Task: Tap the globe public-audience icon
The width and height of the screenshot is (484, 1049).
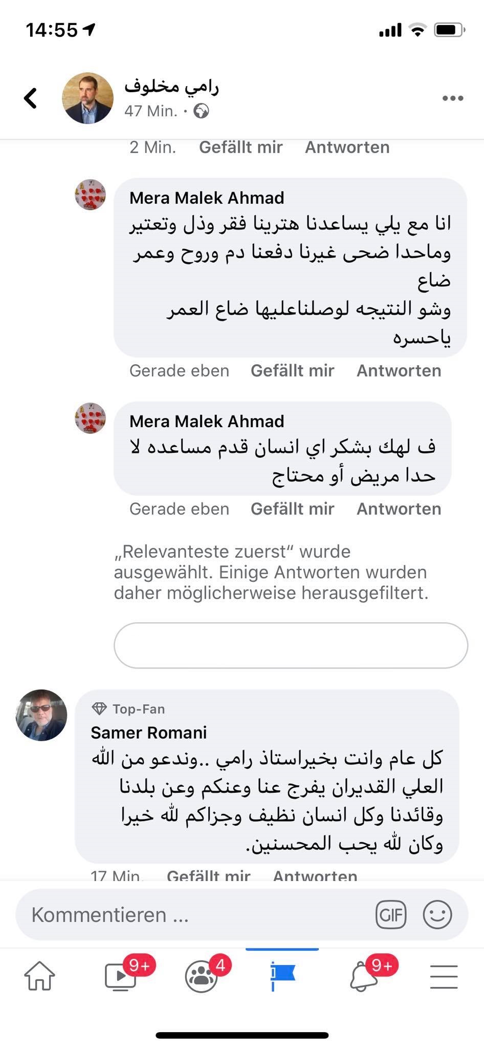Action: point(201,111)
